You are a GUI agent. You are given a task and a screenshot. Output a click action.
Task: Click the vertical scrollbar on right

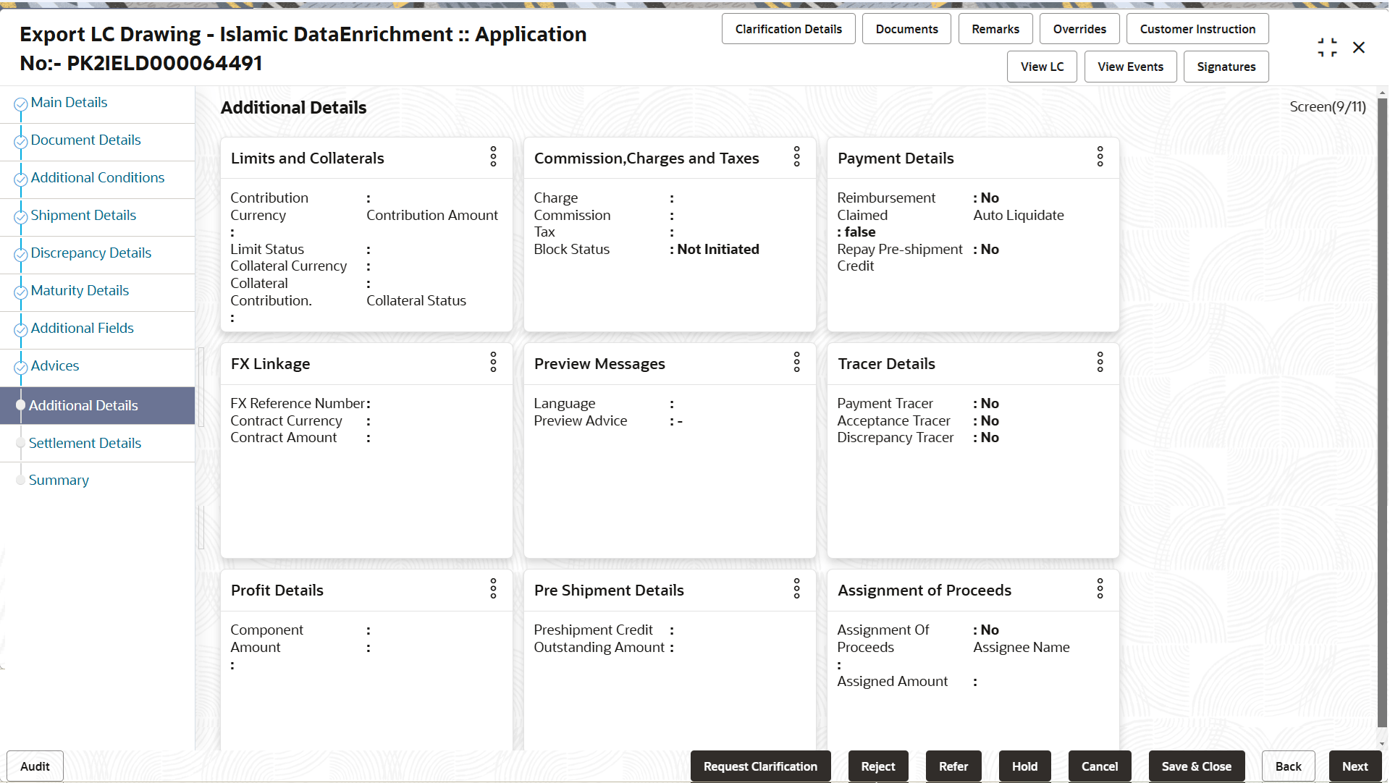click(x=1381, y=412)
